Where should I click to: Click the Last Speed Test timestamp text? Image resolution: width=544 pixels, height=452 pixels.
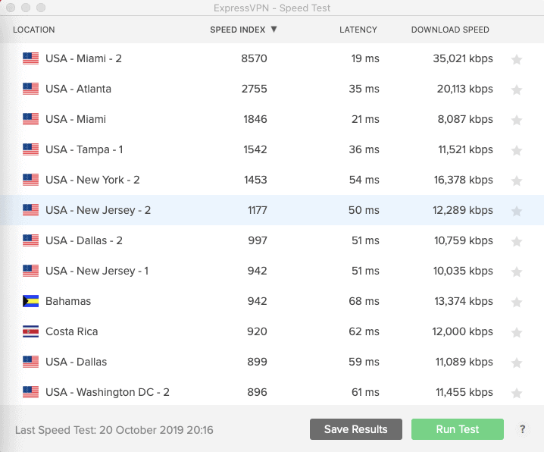coord(114,430)
